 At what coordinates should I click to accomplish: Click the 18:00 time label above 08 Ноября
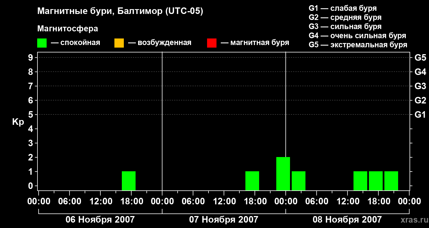tap(378, 201)
